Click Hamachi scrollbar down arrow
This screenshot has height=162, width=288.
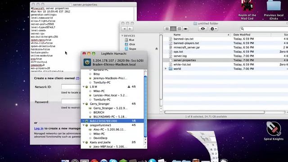click(x=145, y=143)
